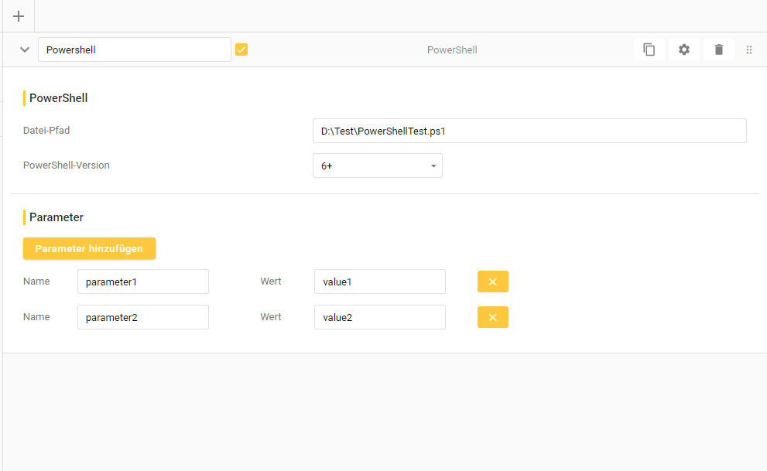Click the drag handle dots icon
The height and width of the screenshot is (471, 767).
[x=749, y=49]
